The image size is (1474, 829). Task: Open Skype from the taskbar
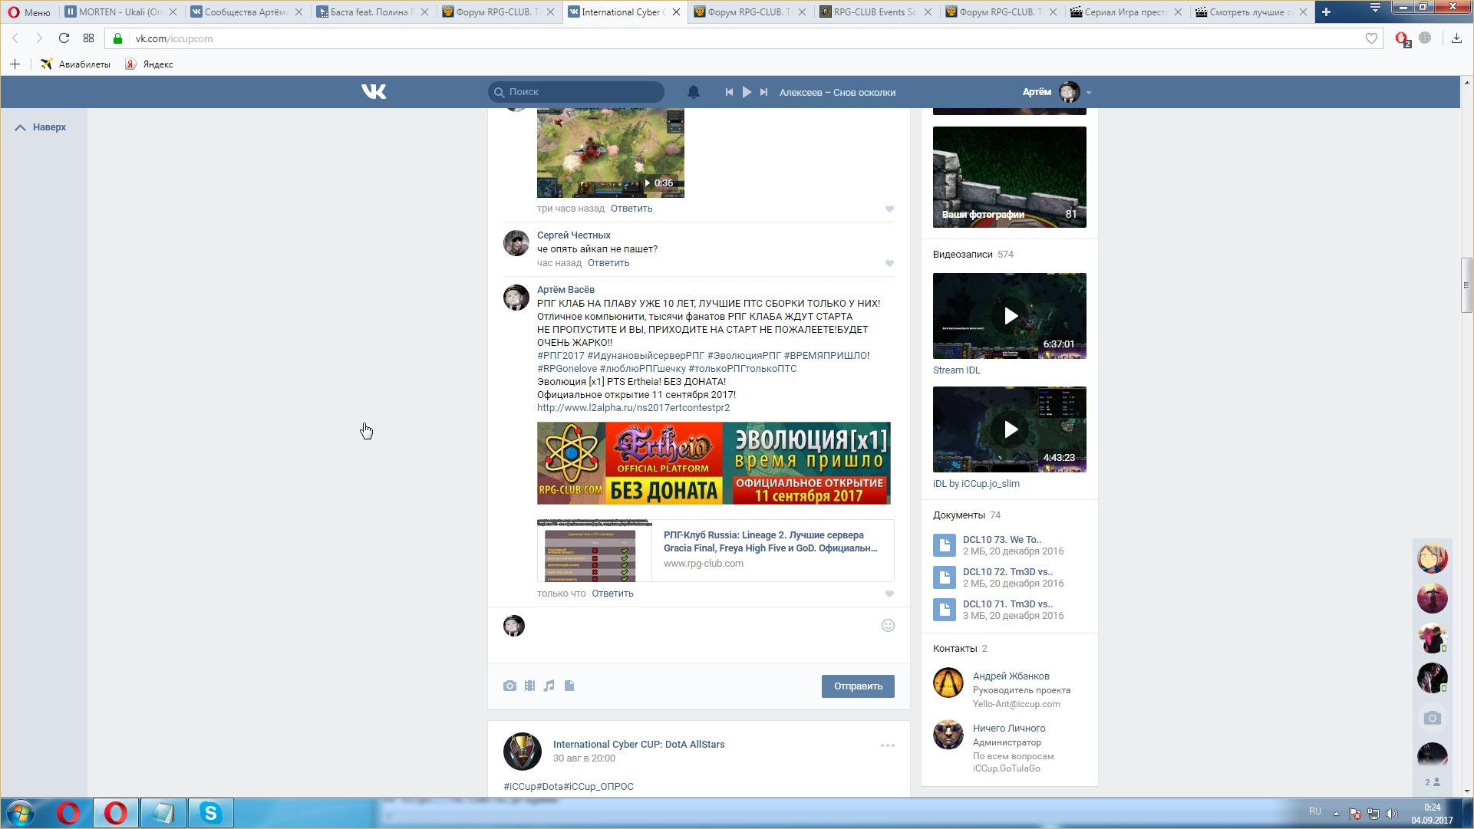pyautogui.click(x=210, y=813)
